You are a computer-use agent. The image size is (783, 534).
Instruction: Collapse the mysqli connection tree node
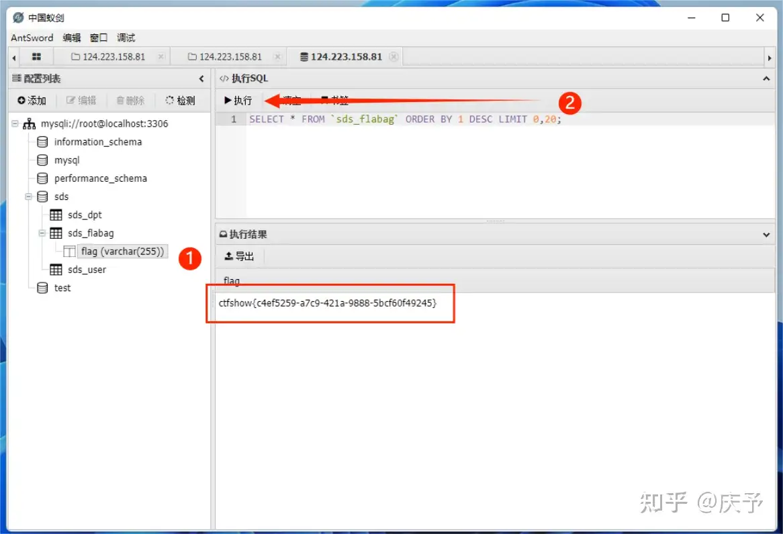pyautogui.click(x=15, y=123)
